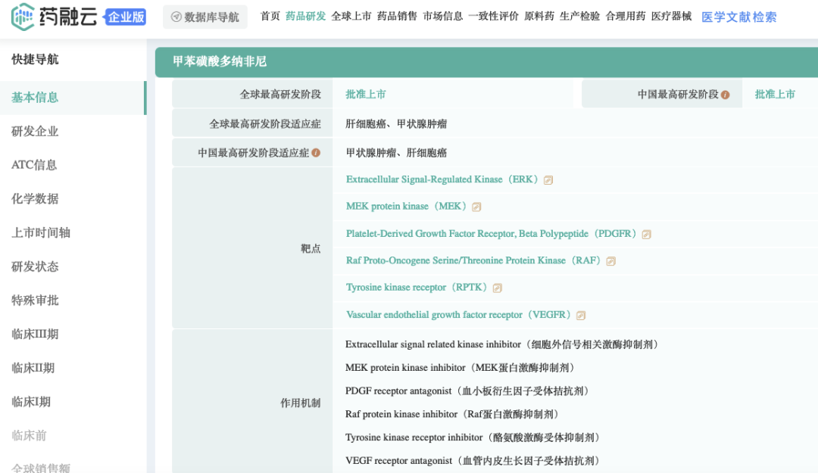
Task: Navigate to 上市时间轴 sidebar item
Action: (41, 233)
